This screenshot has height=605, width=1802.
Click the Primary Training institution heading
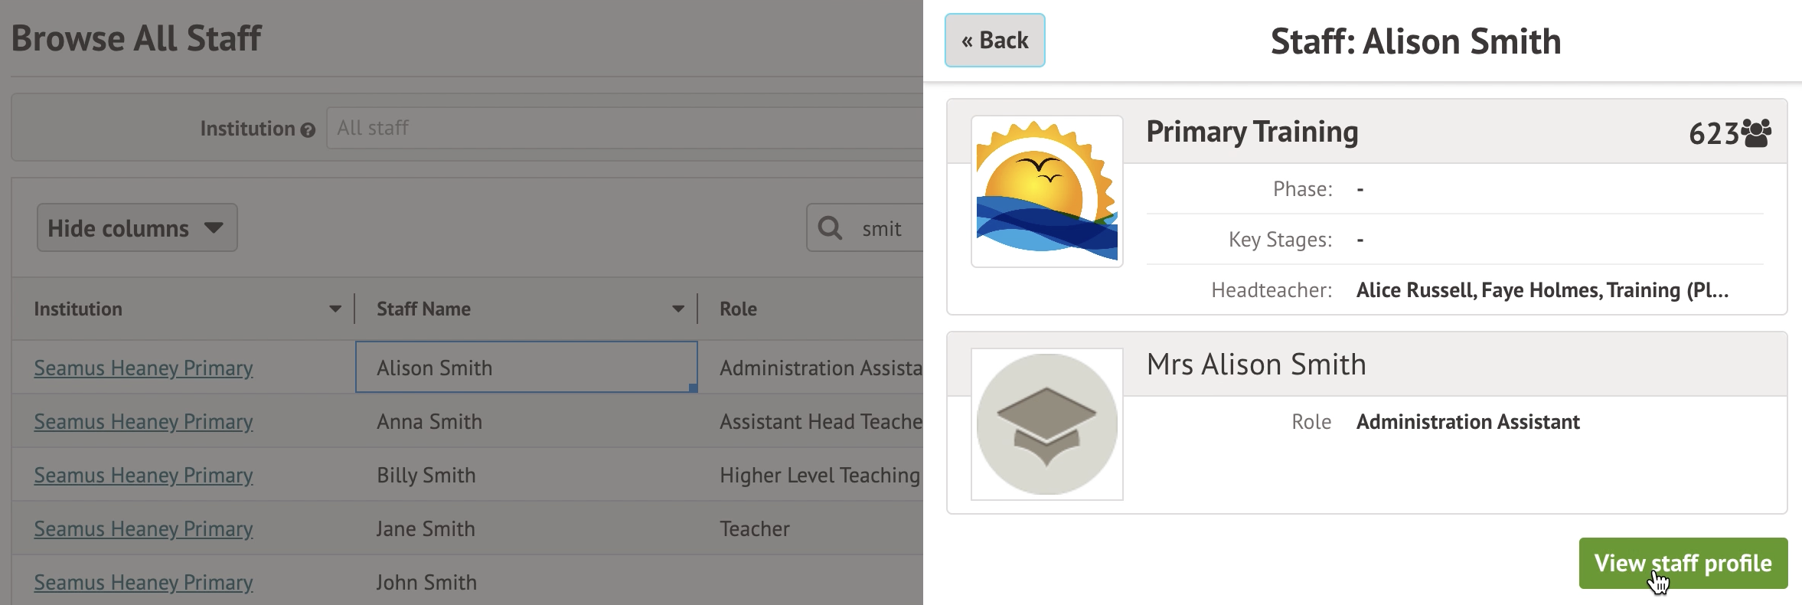coord(1252,132)
